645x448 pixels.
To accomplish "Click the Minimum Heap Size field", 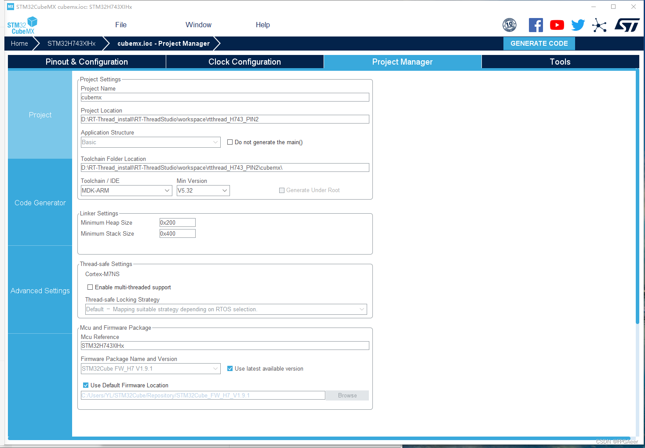I will (x=178, y=222).
